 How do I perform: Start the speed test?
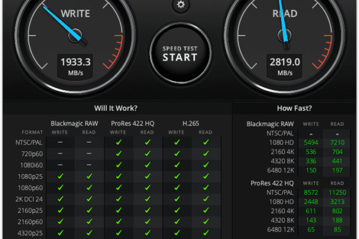[x=180, y=53]
